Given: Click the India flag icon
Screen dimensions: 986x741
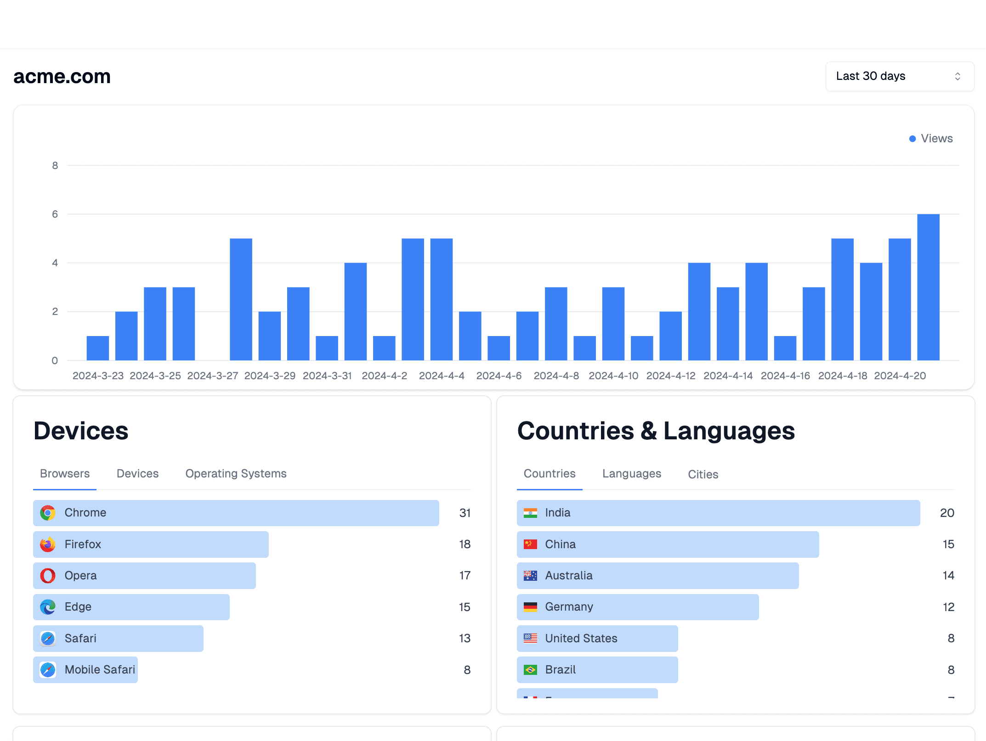Looking at the screenshot, I should [530, 513].
